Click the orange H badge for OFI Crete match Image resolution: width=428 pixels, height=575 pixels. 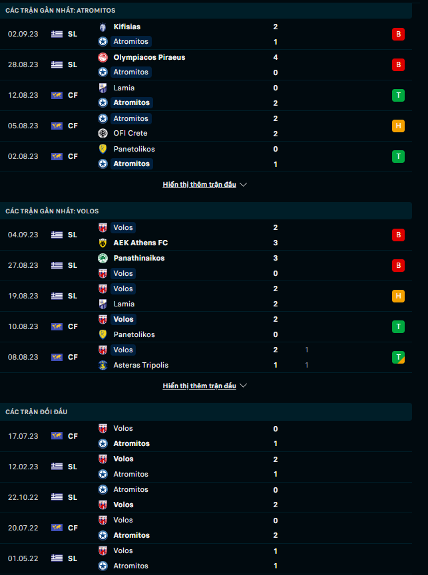pyautogui.click(x=398, y=126)
